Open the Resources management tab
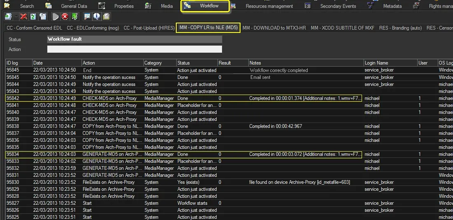 [x=269, y=6]
